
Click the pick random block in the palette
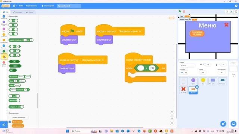tap(21, 40)
